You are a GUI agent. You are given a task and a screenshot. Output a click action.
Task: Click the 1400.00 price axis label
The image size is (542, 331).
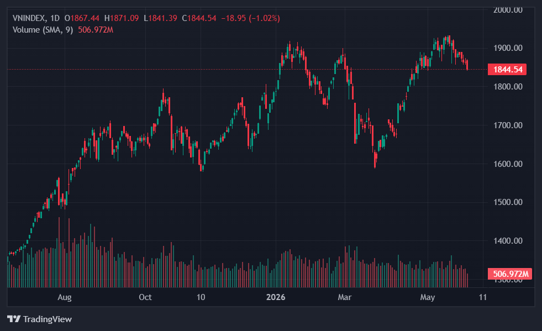click(508, 241)
